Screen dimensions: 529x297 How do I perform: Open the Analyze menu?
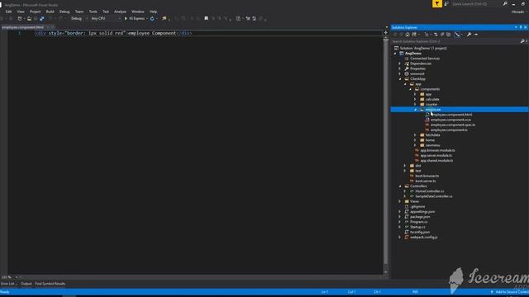pos(120,12)
